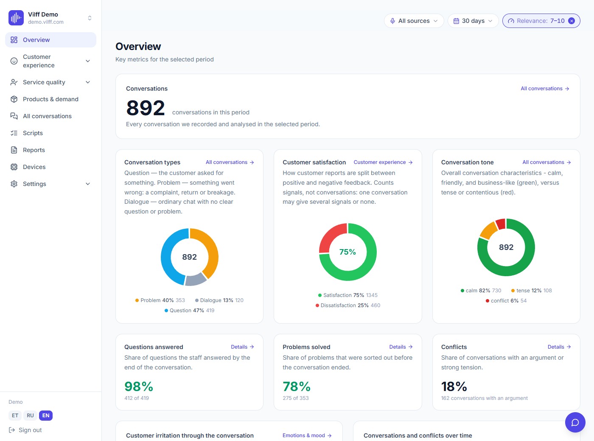The image size is (594, 441).
Task: Open the All sources dropdown
Action: point(414,21)
